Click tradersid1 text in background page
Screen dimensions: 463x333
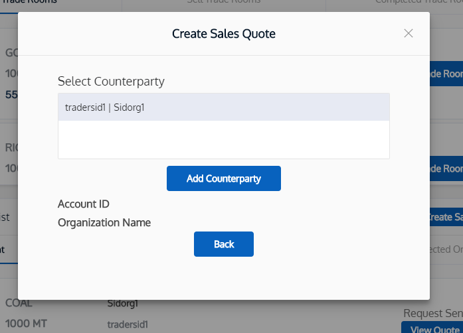(x=128, y=324)
